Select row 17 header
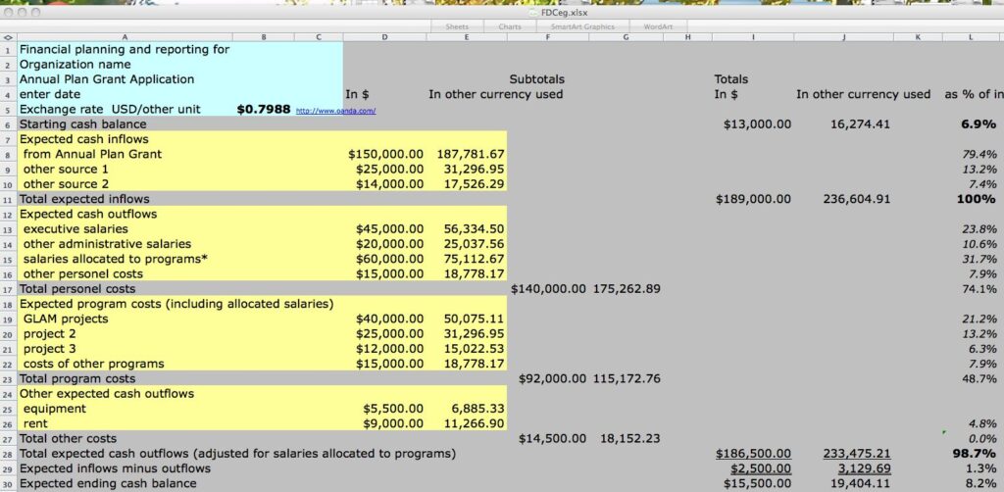The height and width of the screenshot is (492, 1004). click(x=8, y=289)
